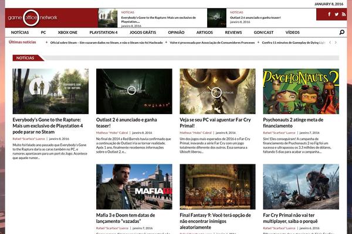Open Far Cry Primal mammoth article image
The image size is (352, 234).
[x=218, y=91]
